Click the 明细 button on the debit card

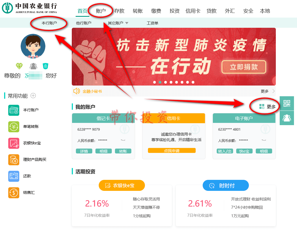tap(103, 151)
